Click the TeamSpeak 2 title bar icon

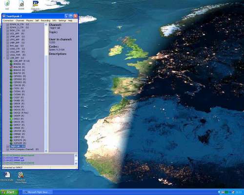click(4, 16)
